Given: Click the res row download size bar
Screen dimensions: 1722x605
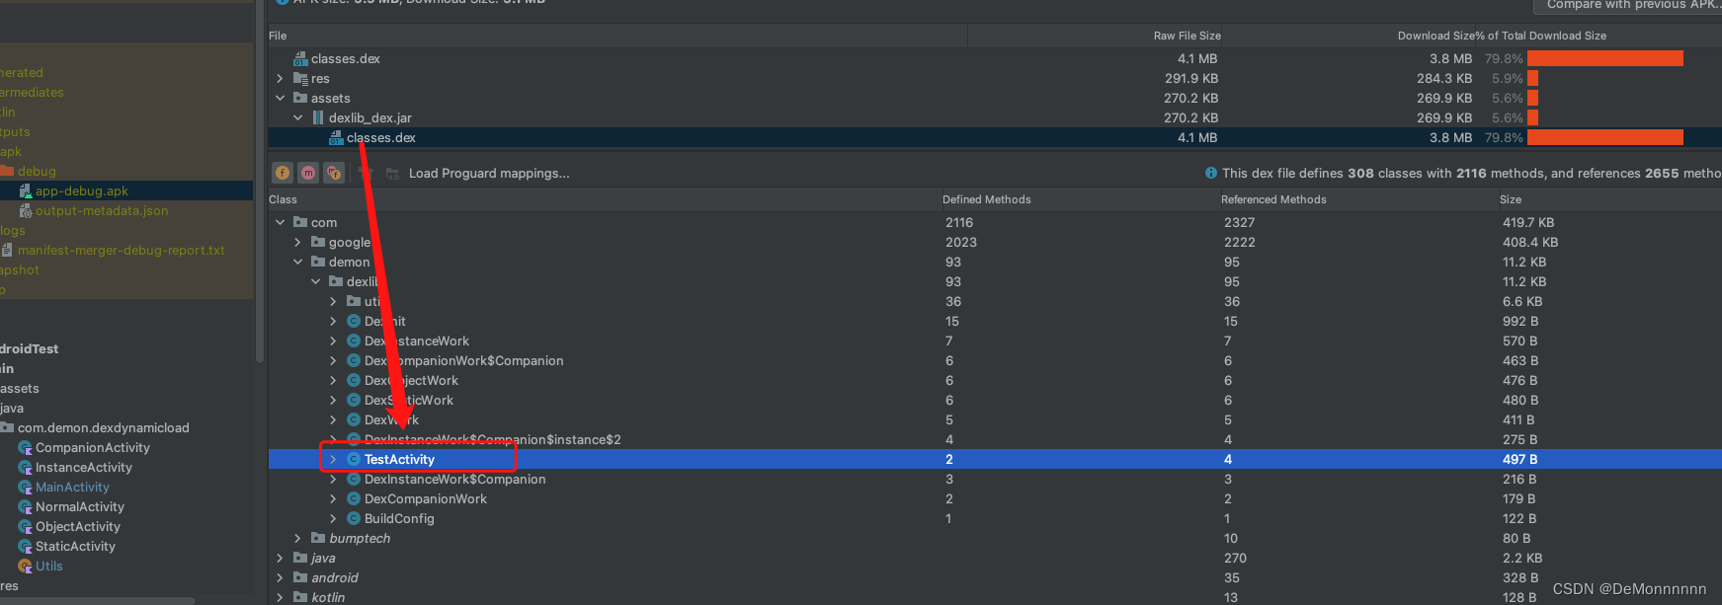Looking at the screenshot, I should point(1532,79).
